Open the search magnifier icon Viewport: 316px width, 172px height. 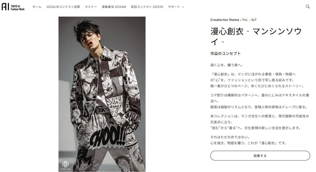coord(308,7)
